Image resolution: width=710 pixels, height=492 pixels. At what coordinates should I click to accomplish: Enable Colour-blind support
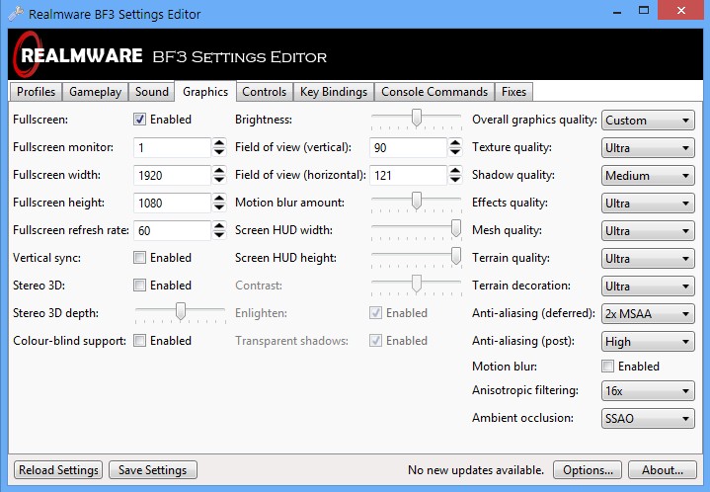point(140,341)
